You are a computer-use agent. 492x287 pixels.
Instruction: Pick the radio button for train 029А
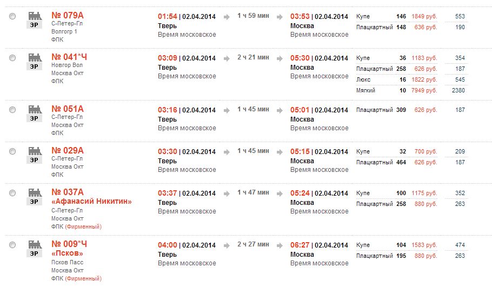(12, 151)
